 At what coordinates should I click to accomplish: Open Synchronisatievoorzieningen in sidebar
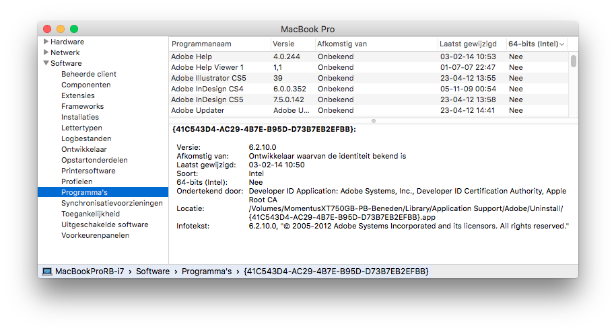point(112,203)
